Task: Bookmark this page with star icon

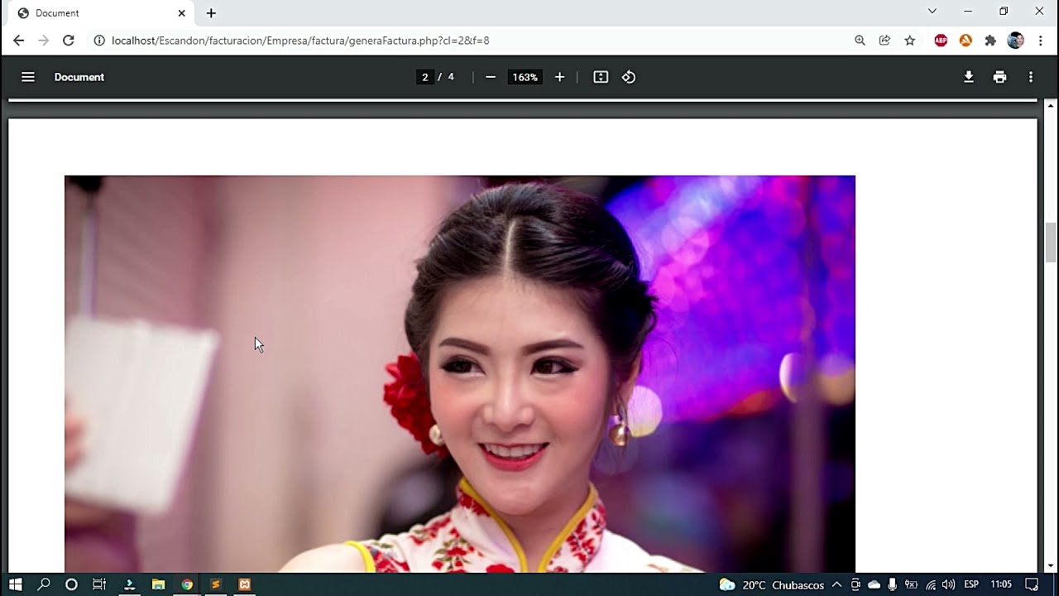Action: tap(910, 40)
